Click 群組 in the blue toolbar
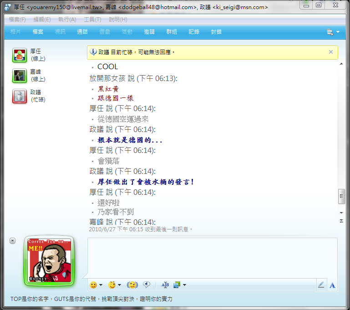This screenshot has height=310, width=350. 172,32
